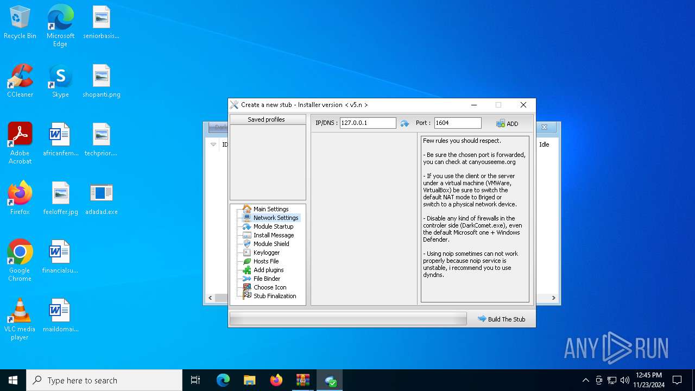Select the seniorbasis image file on the desktop
This screenshot has height=391, width=695.
click(102, 22)
